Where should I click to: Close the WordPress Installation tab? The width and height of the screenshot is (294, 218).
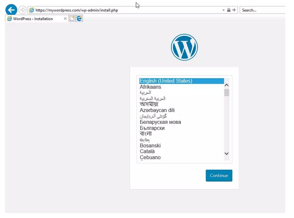point(65,19)
